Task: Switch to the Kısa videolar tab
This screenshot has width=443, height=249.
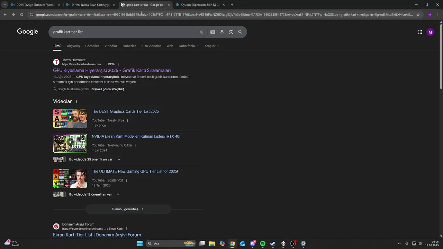Action: (x=151, y=46)
